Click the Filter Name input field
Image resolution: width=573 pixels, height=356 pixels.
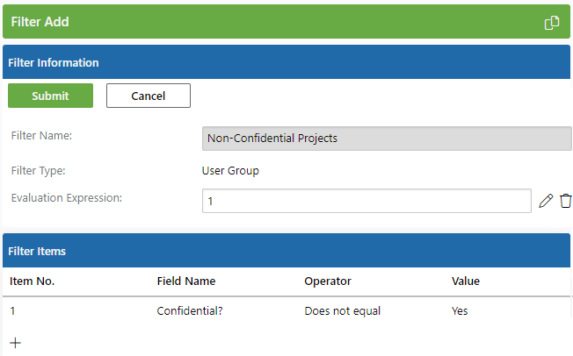click(x=387, y=139)
